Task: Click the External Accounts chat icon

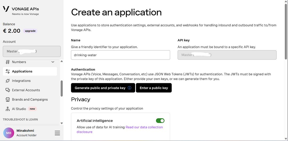Action: pyautogui.click(x=7, y=90)
